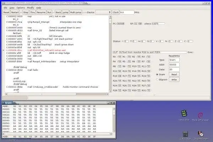The height and width of the screenshot is (142, 213).
Task: Click the OUT instruction description field
Action: (150, 52)
